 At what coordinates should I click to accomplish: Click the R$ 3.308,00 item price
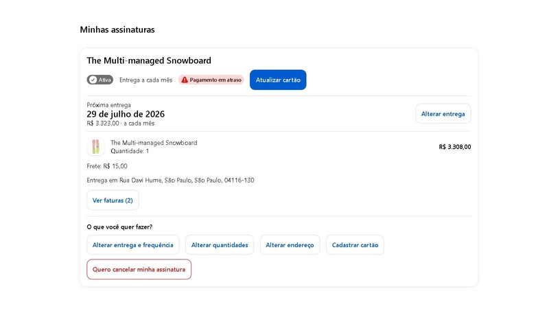455,147
